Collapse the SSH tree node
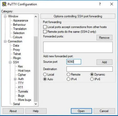Viewport: 118px width, 116px height. point(10,62)
